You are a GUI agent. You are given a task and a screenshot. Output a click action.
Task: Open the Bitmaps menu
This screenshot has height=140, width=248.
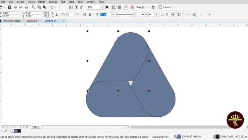[53, 2]
